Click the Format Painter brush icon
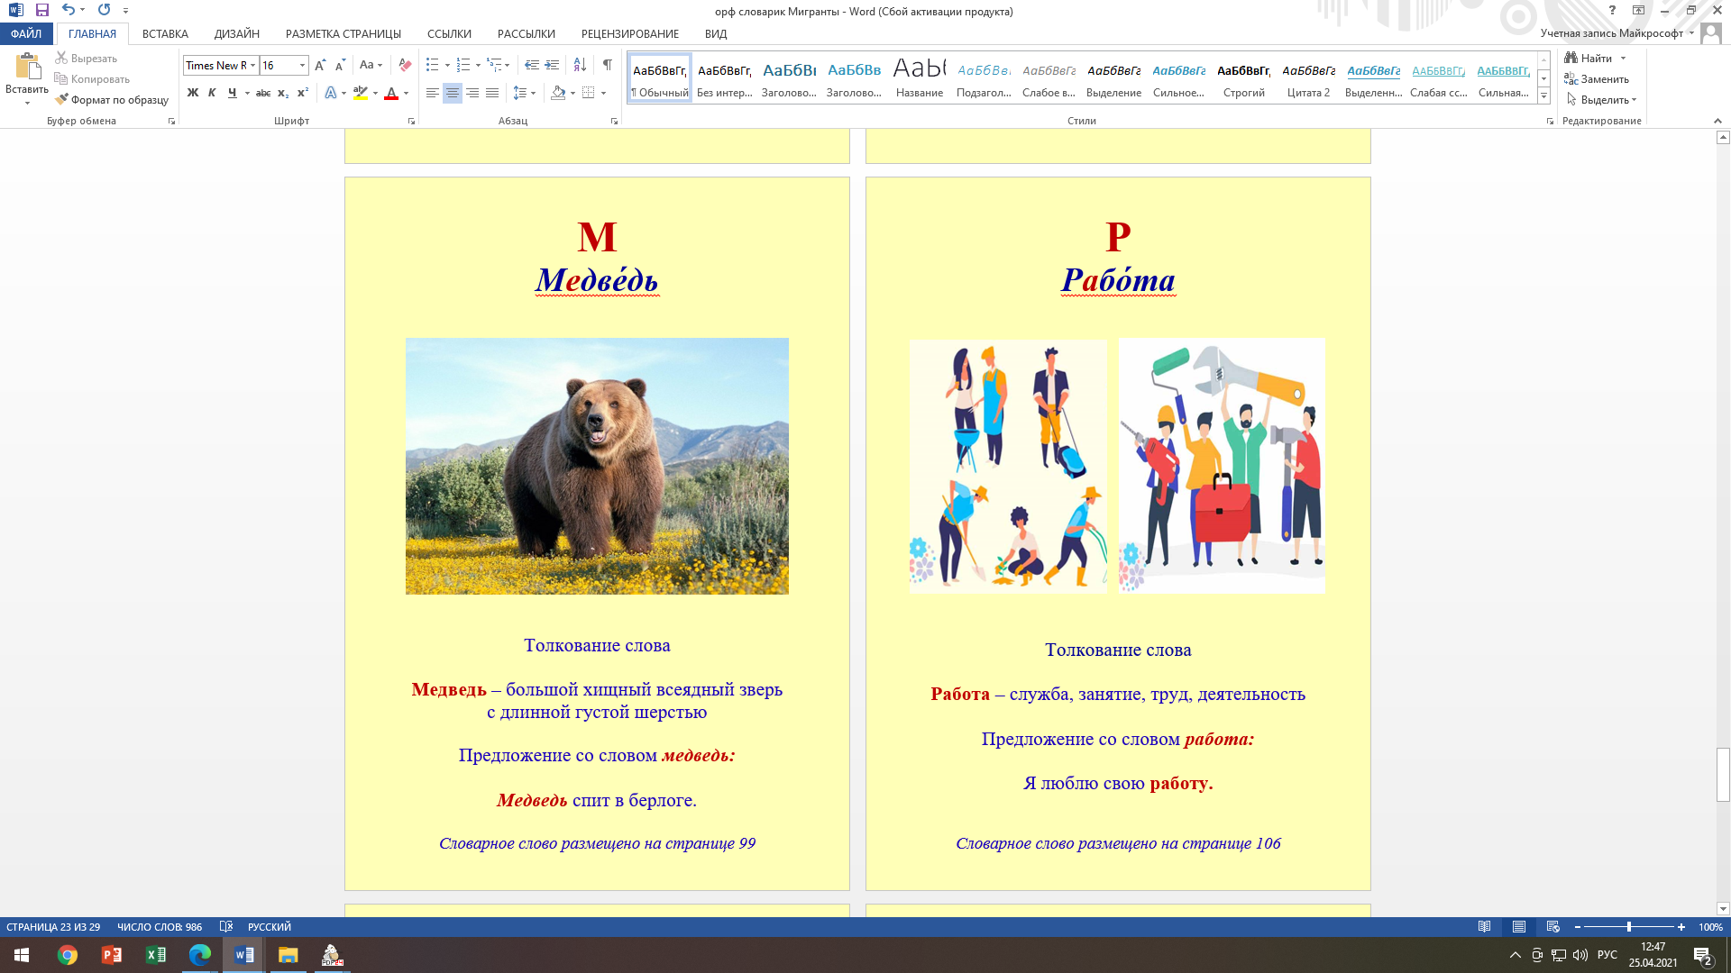 point(62,100)
